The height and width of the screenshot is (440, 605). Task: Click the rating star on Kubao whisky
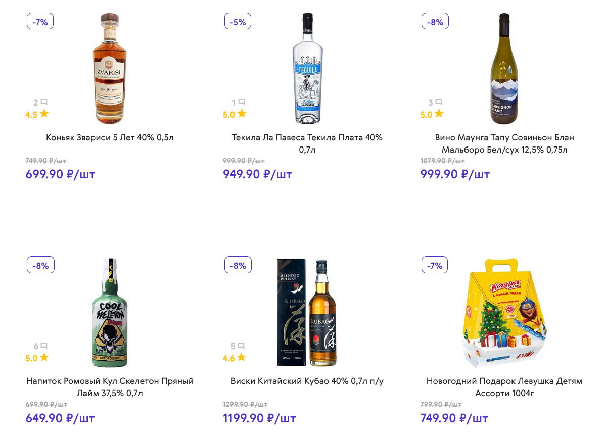click(x=241, y=358)
